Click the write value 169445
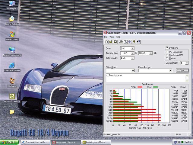The height and width of the screenshot is (145, 193). tap(175, 118)
